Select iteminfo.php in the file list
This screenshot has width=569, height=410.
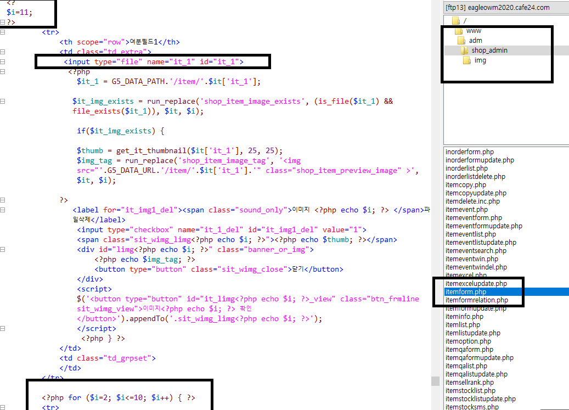(x=464, y=317)
